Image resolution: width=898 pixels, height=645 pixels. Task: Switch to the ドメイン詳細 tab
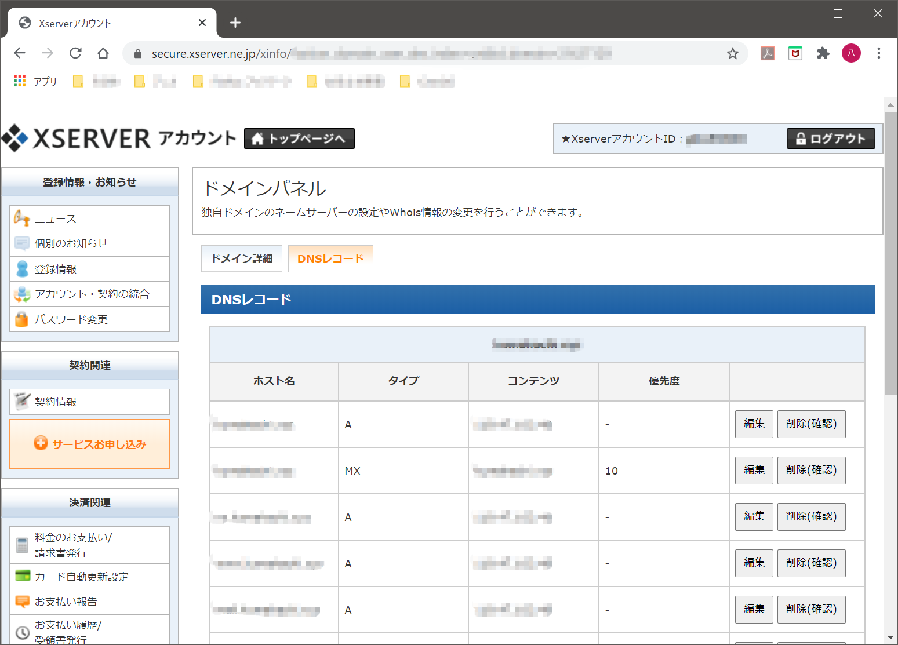coord(242,258)
